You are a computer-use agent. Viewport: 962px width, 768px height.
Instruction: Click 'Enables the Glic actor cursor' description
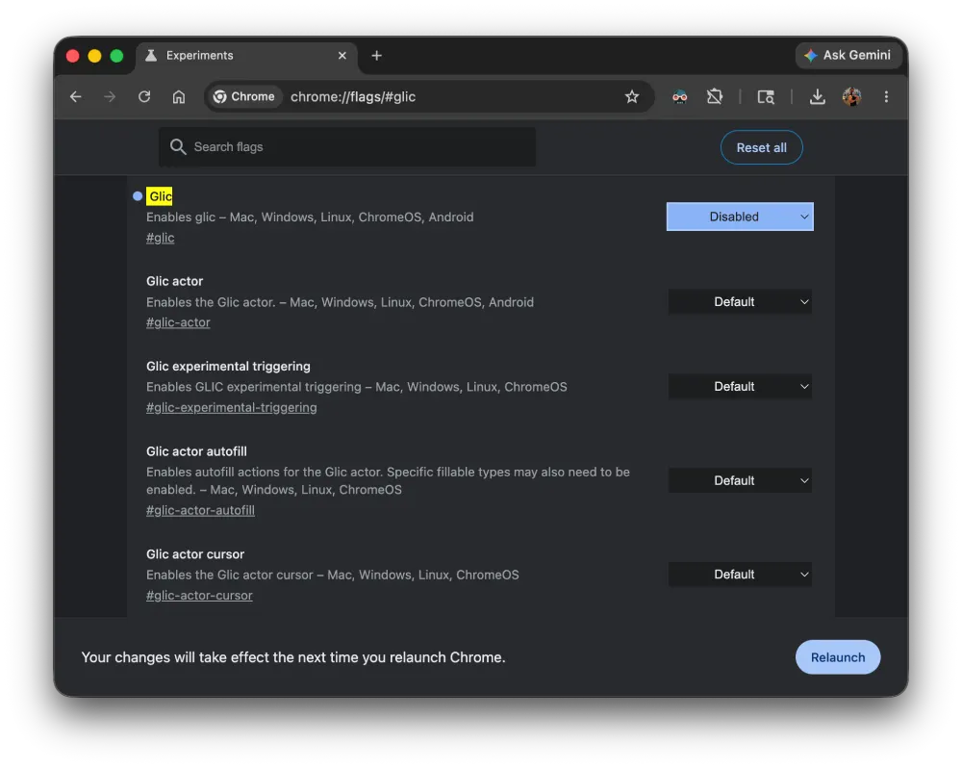[x=333, y=576]
